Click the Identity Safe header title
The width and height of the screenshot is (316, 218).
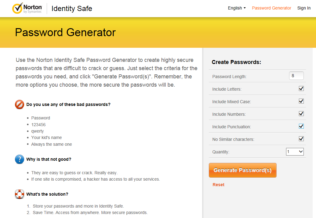click(x=72, y=9)
